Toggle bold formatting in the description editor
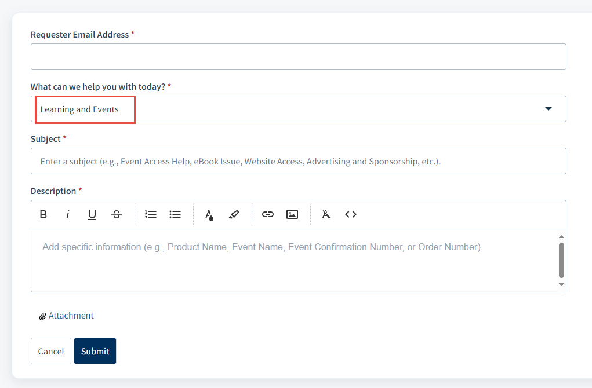Image resolution: width=592 pixels, height=388 pixels. [x=43, y=214]
